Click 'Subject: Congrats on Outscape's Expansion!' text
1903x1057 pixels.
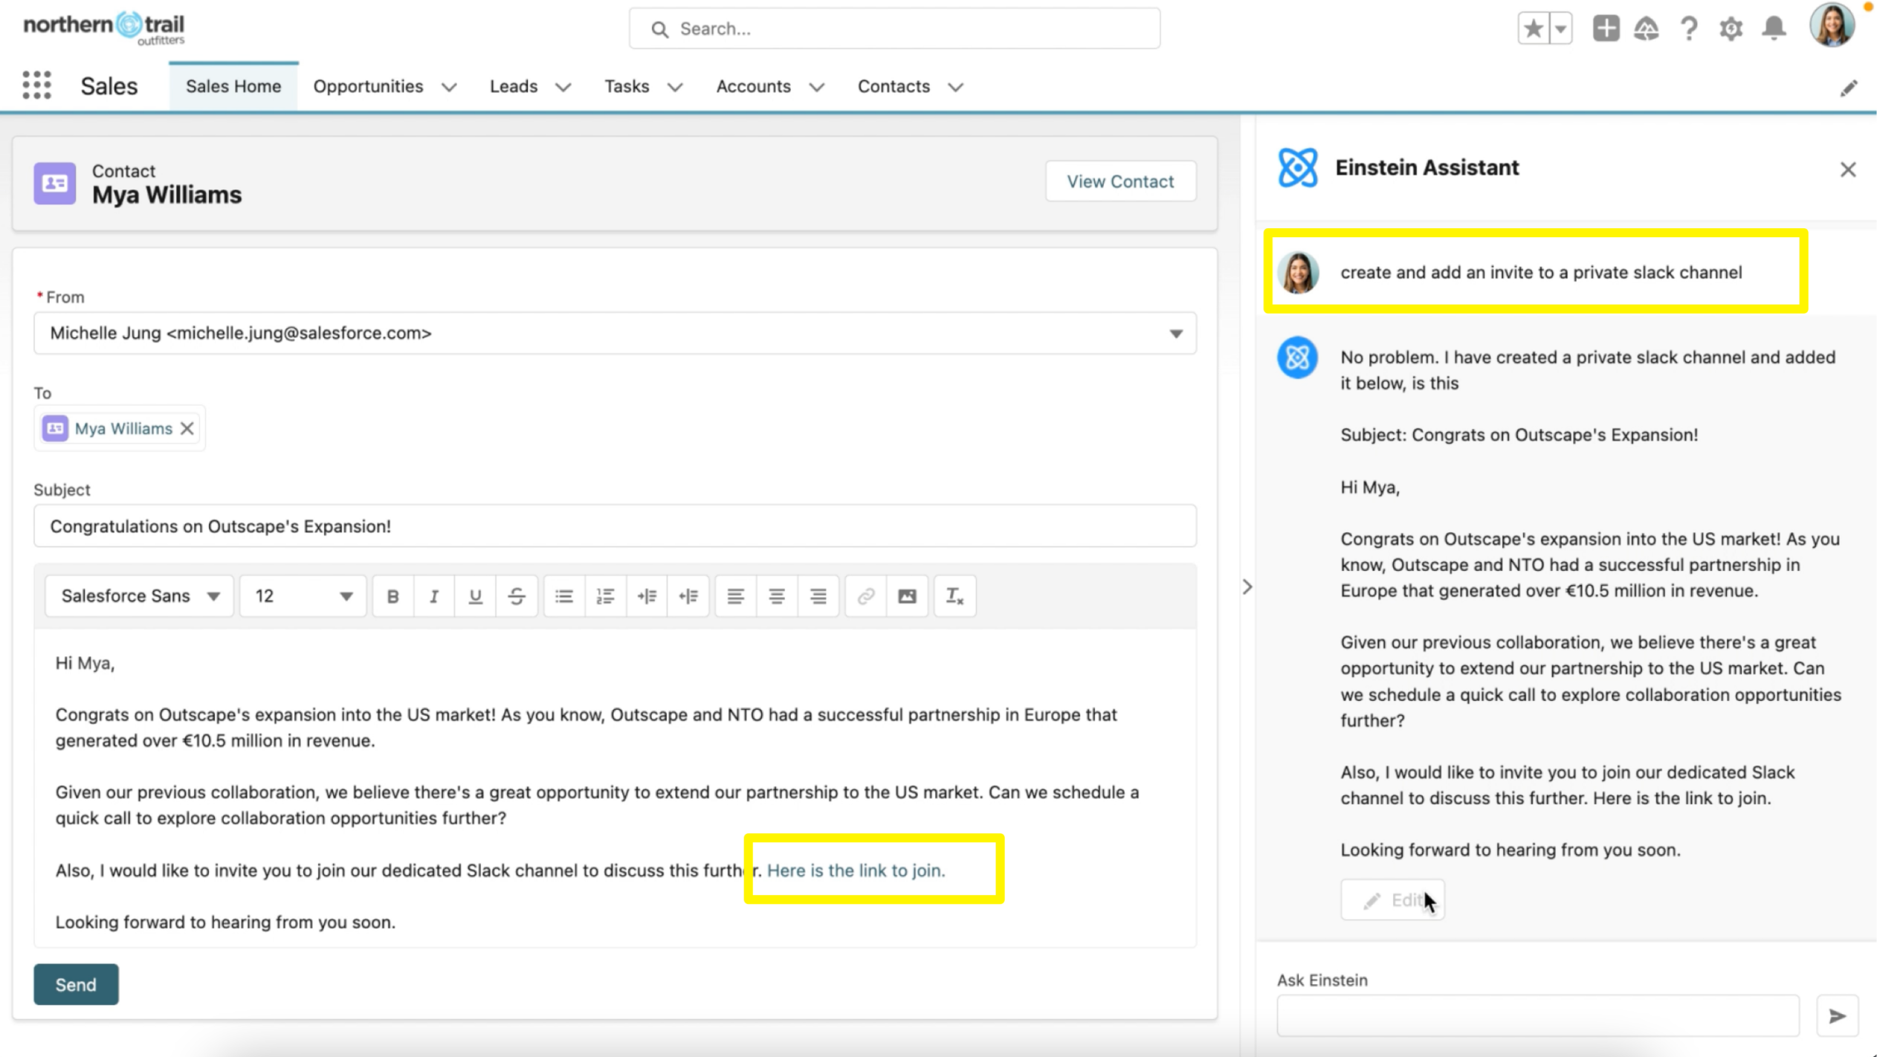click(x=1519, y=436)
